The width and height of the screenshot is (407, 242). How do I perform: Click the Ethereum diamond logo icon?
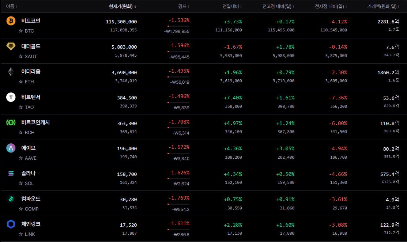(x=11, y=72)
